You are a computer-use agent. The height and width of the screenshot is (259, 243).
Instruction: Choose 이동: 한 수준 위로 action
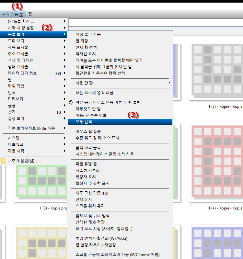coord(120,115)
